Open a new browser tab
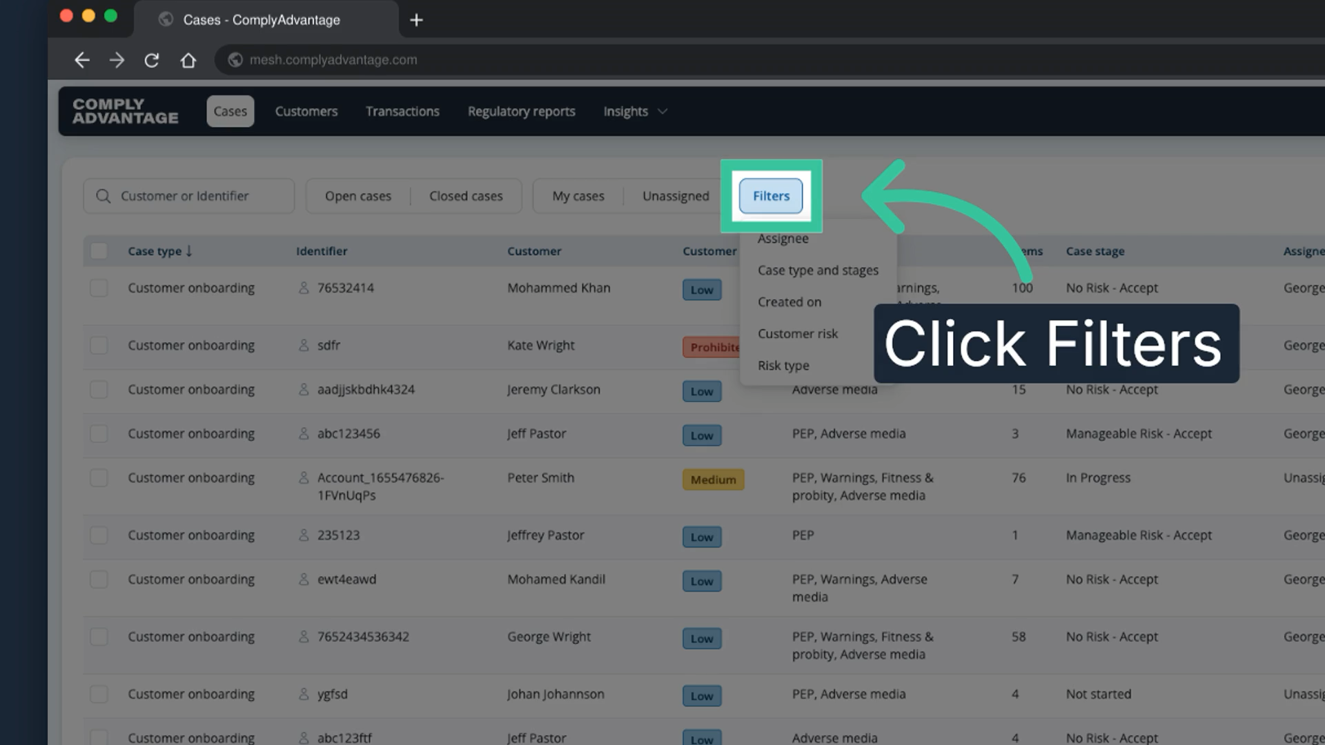The height and width of the screenshot is (745, 1325). point(416,20)
